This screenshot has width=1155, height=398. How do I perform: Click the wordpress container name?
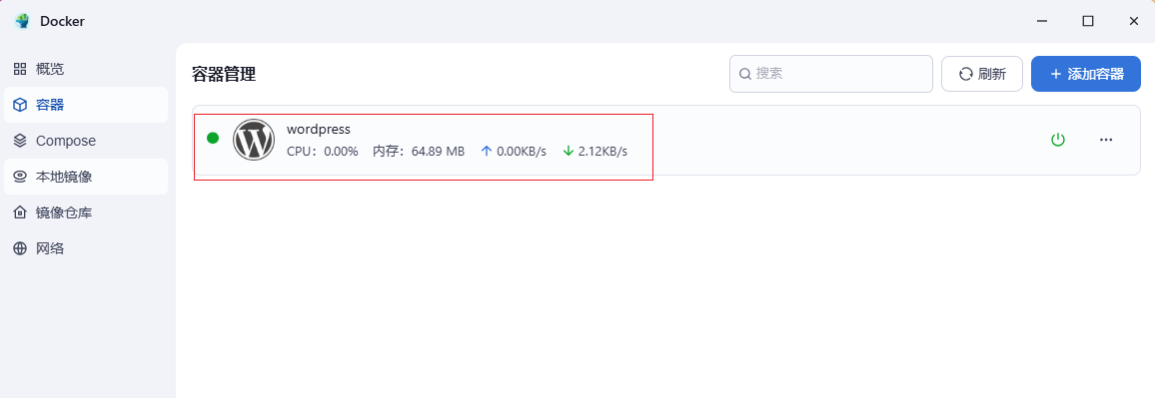tap(318, 129)
